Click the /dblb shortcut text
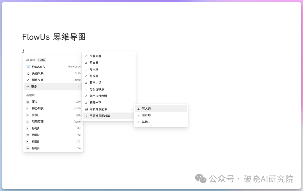 coord(77,108)
